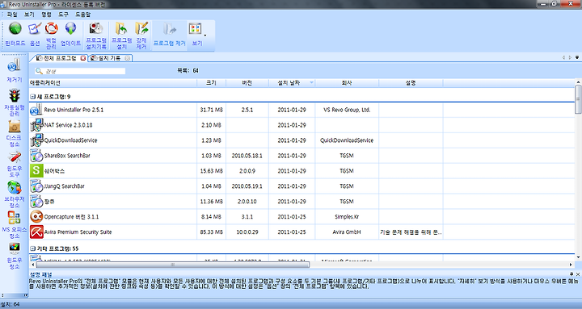Click scroll-down arrow of program list
The image size is (582, 309).
click(x=578, y=257)
